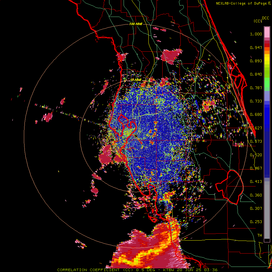Select the 0.893 color scale value
This screenshot has height=272, width=272.
click(x=256, y=61)
